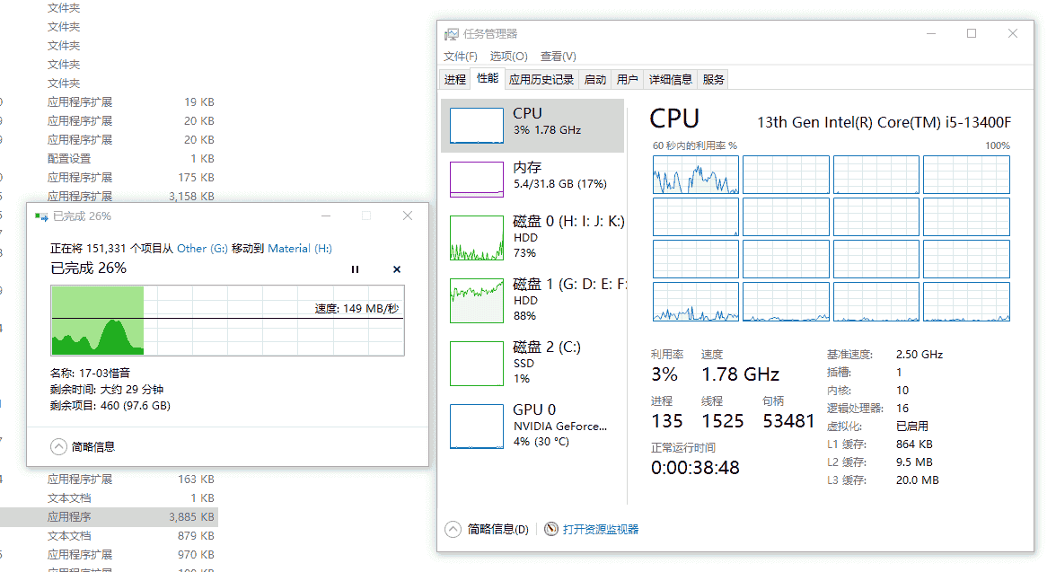Collapse Task Manager to brief view

tap(453, 529)
